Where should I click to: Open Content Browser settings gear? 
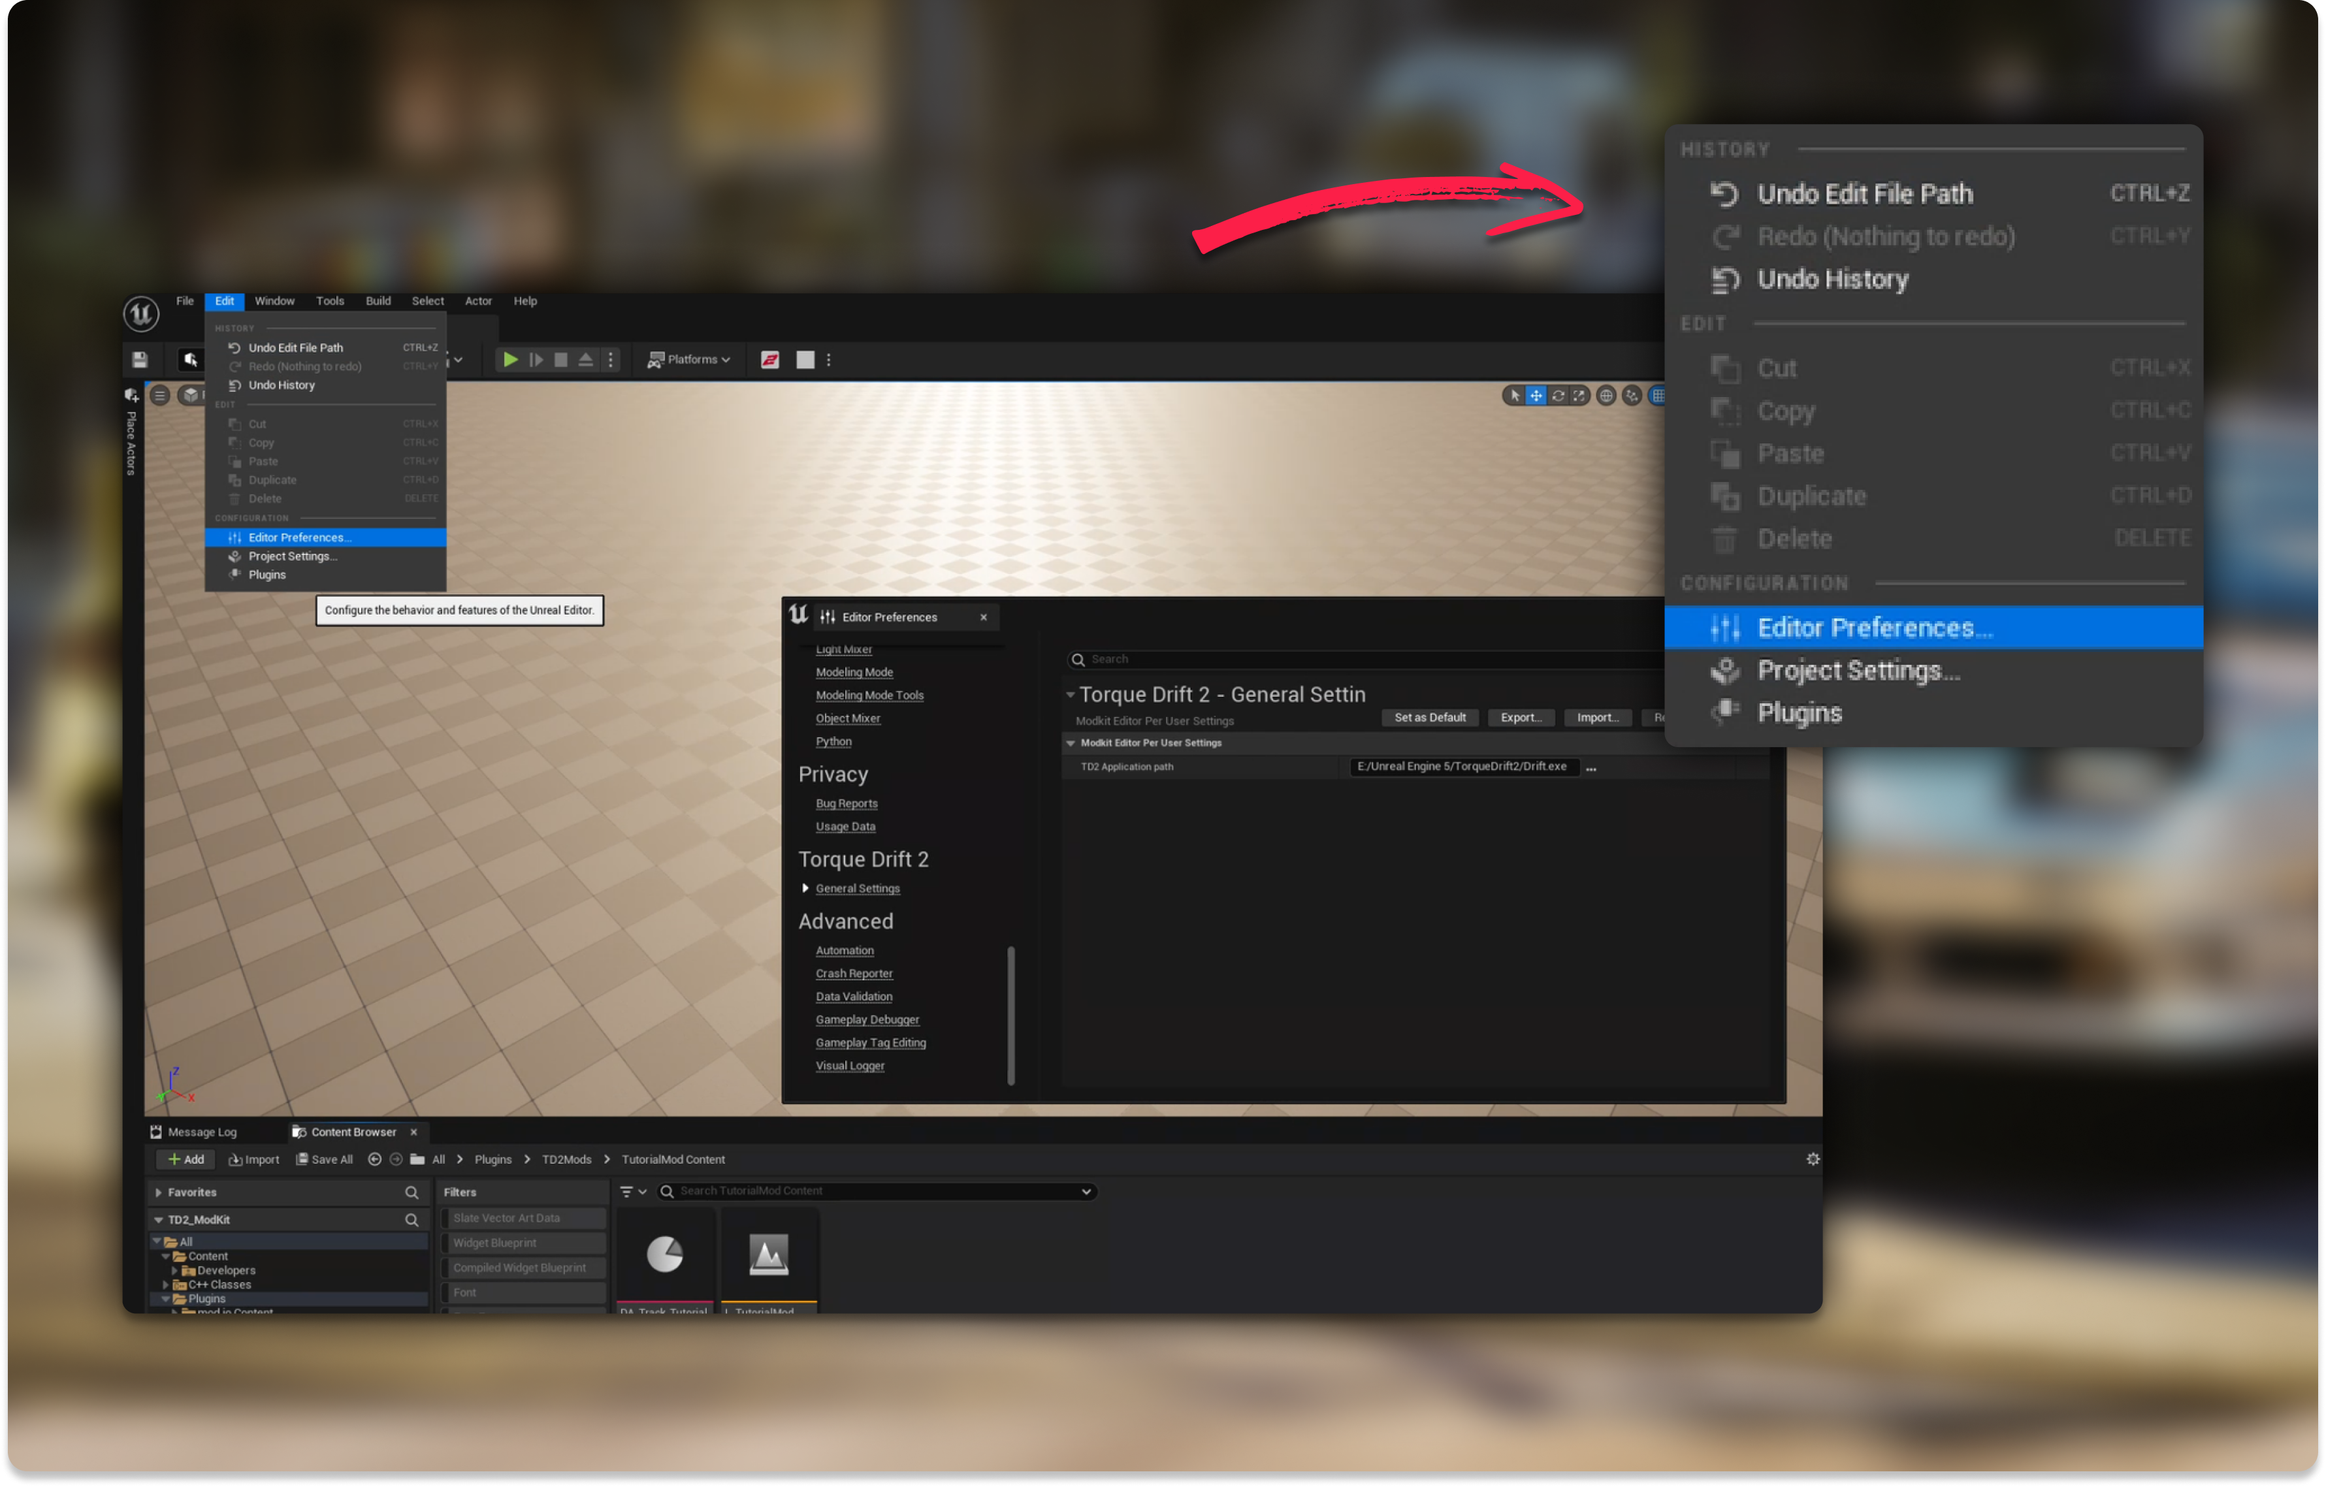[1812, 1159]
